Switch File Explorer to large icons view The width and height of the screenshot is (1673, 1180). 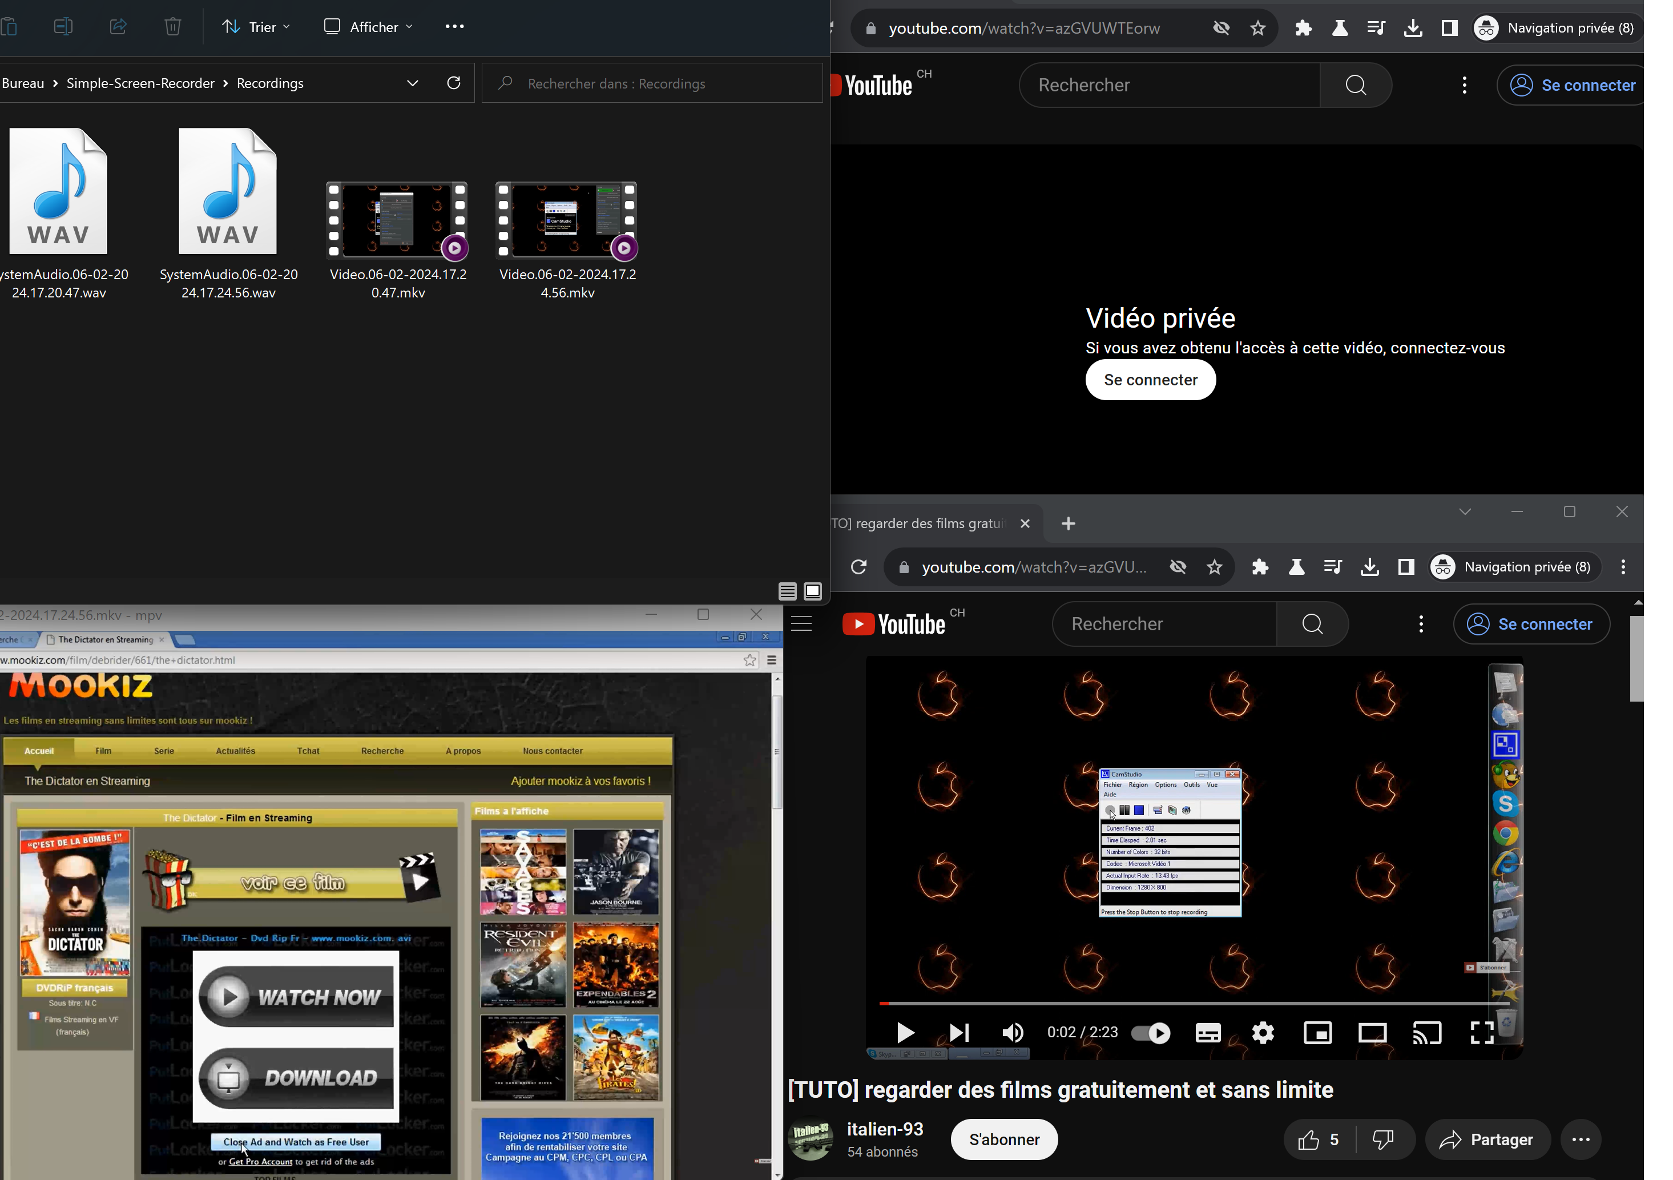(x=812, y=591)
